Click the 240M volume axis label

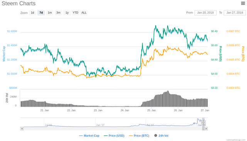14,97
